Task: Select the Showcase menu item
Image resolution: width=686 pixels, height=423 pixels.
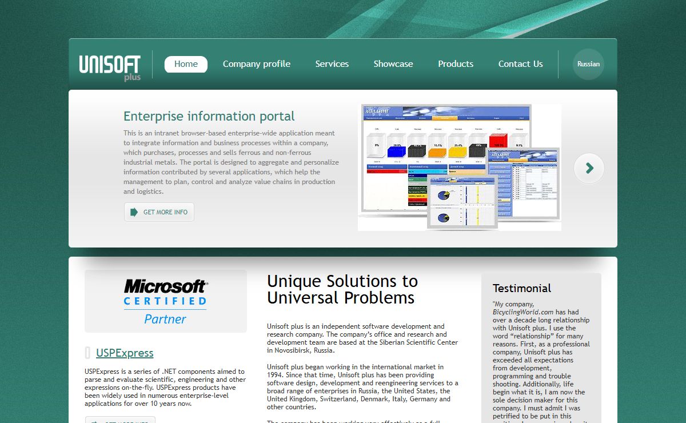Action: [393, 64]
